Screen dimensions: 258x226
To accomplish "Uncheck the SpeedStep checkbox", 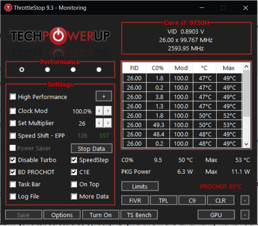I will [x=74, y=160].
